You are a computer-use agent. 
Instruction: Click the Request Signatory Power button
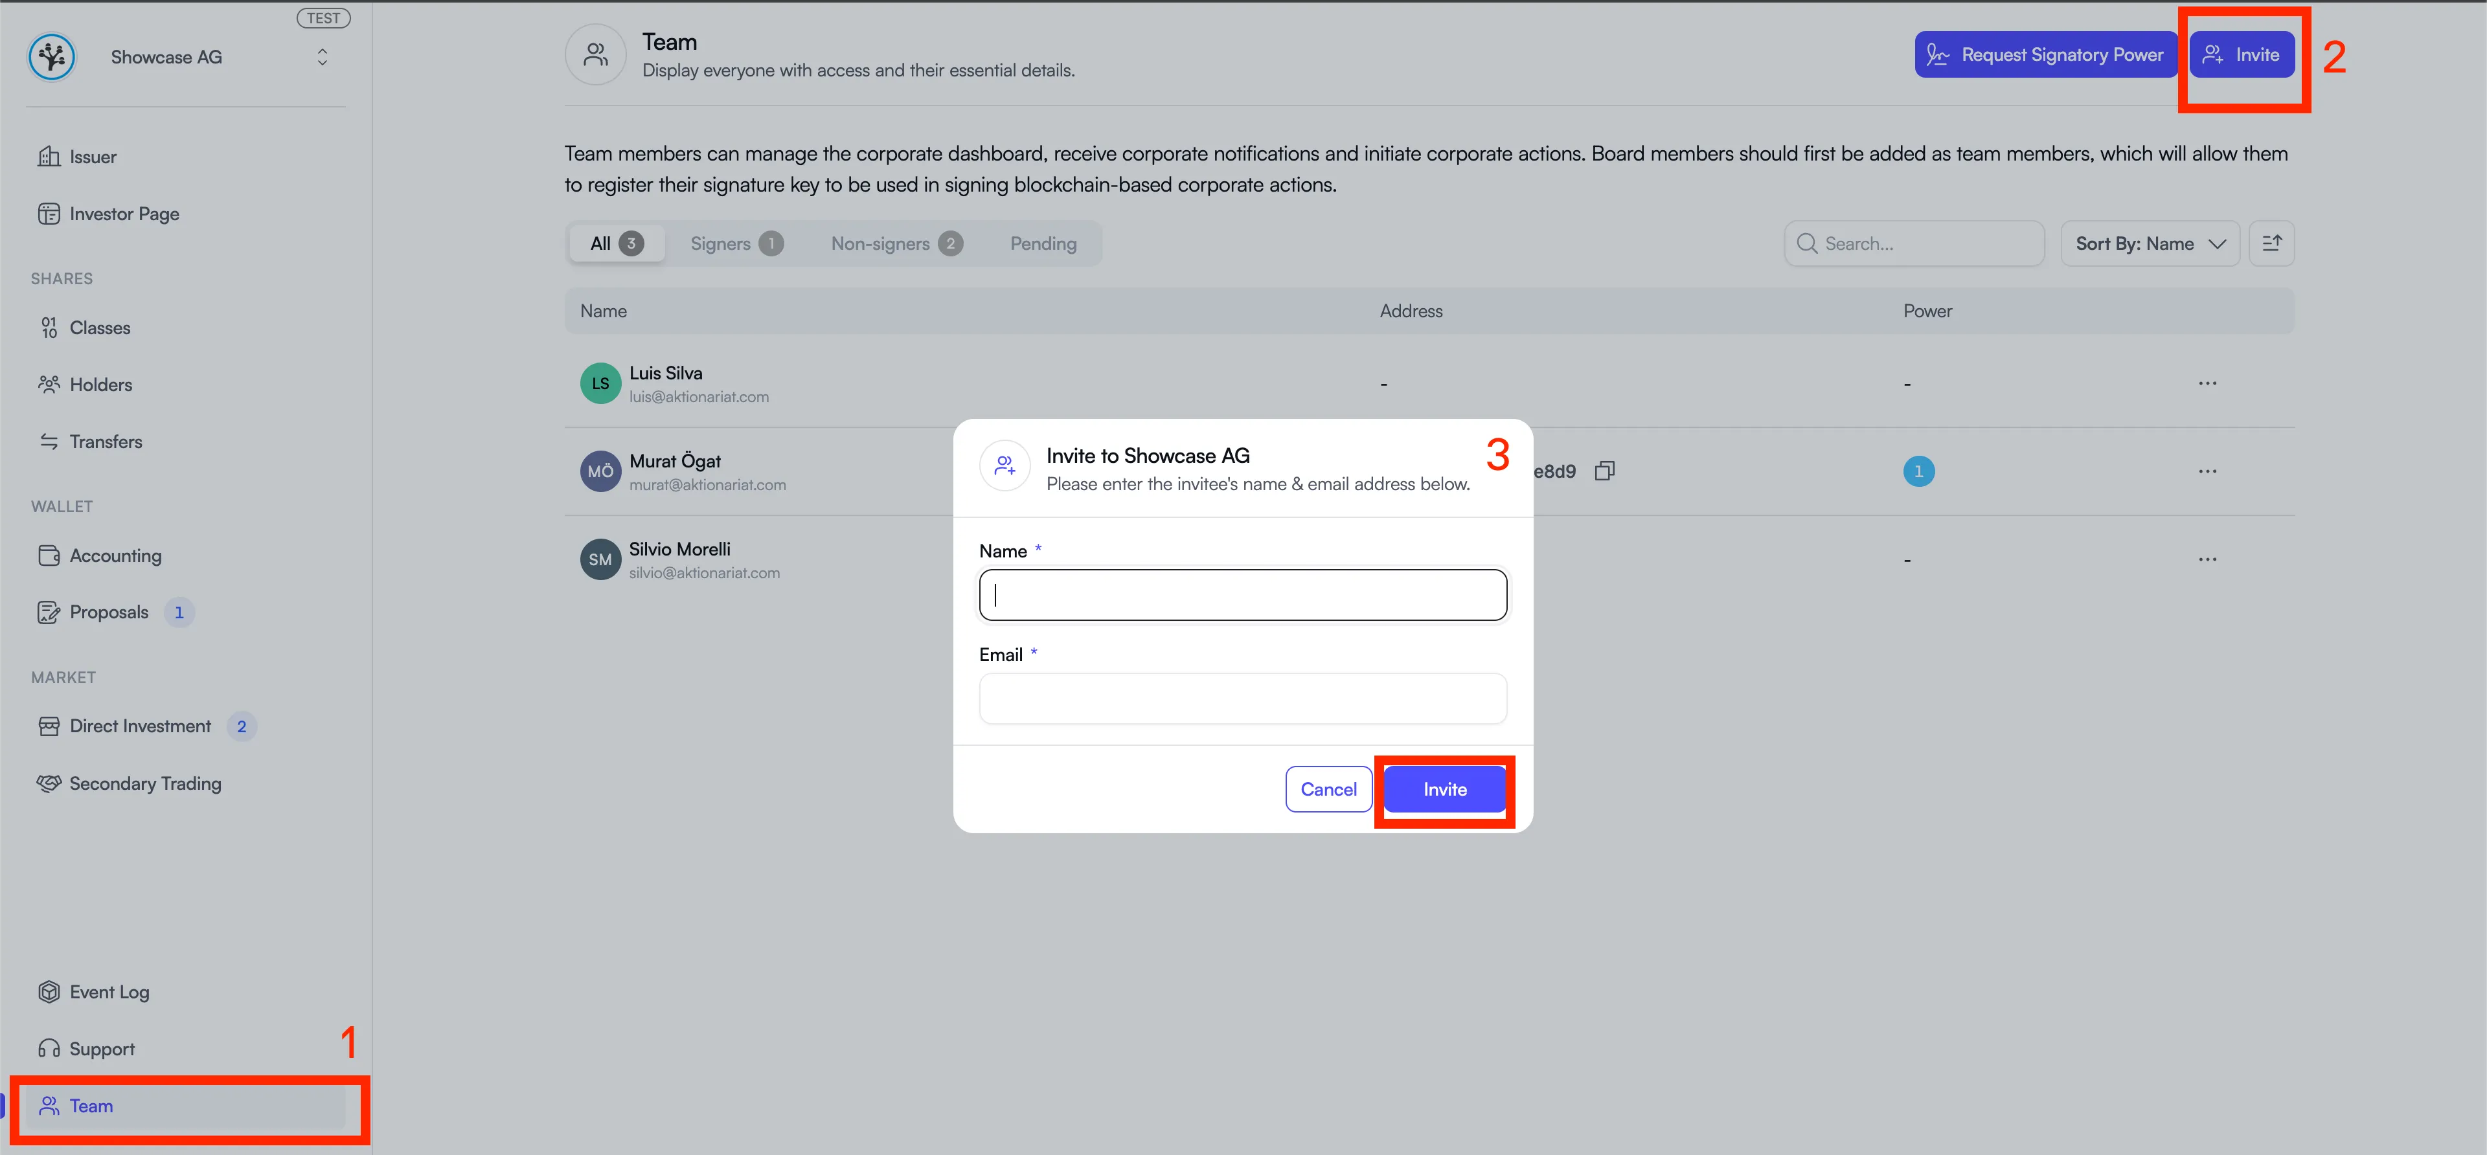point(2046,54)
